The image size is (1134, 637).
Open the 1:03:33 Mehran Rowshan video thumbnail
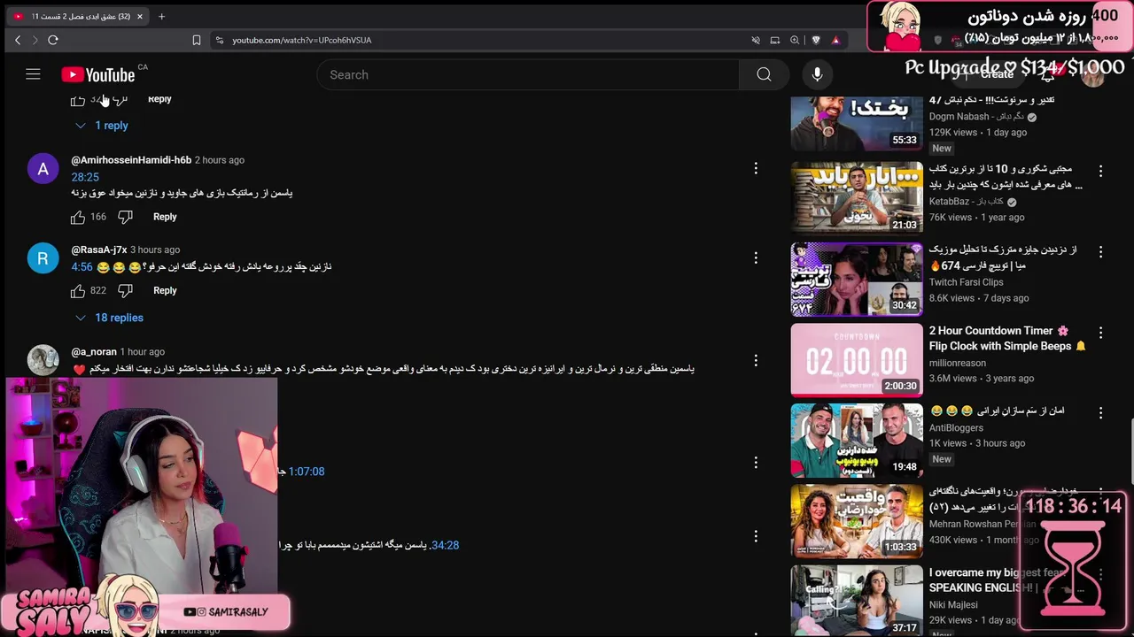[857, 521]
